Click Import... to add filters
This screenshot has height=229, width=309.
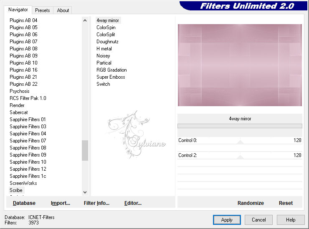61,203
